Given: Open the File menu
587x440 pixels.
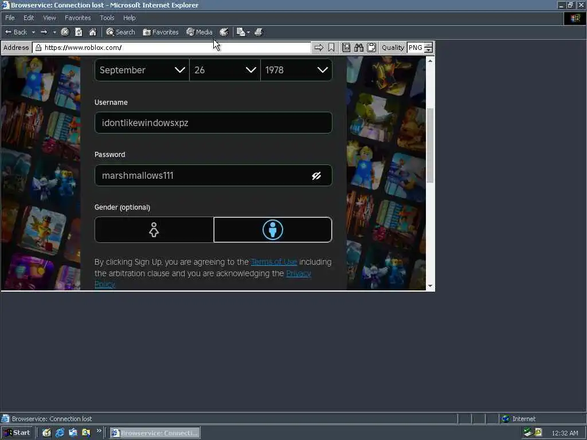Looking at the screenshot, I should [10, 18].
